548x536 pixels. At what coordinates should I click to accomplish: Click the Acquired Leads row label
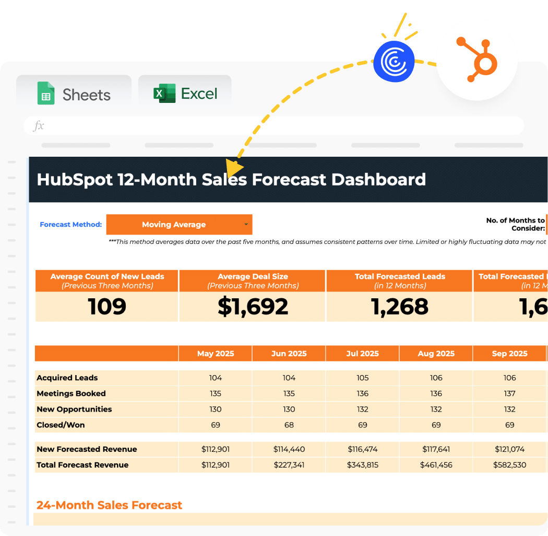coord(67,378)
